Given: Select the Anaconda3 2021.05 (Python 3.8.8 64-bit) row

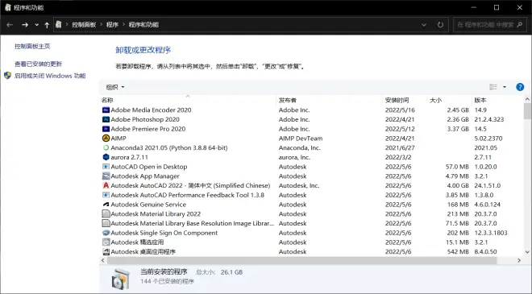Looking at the screenshot, I should [x=312, y=148].
